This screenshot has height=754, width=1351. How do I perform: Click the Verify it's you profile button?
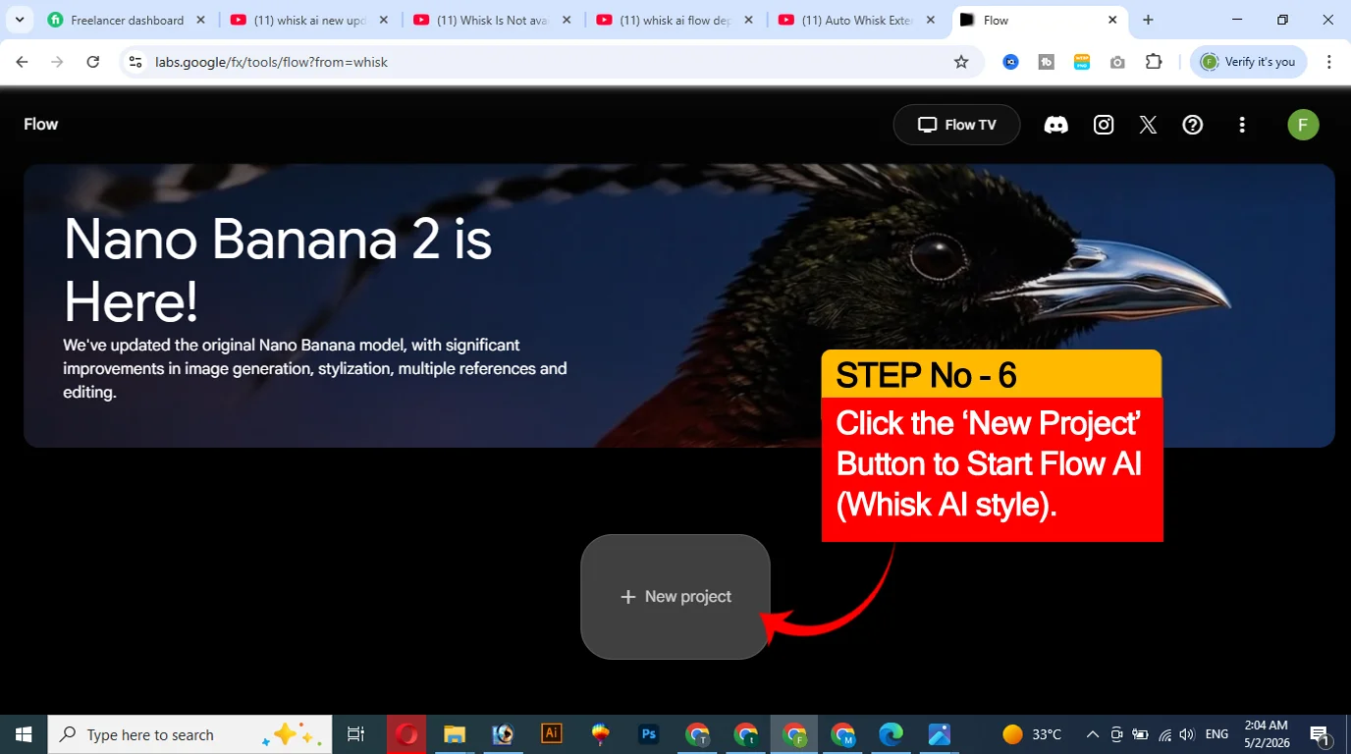1249,62
